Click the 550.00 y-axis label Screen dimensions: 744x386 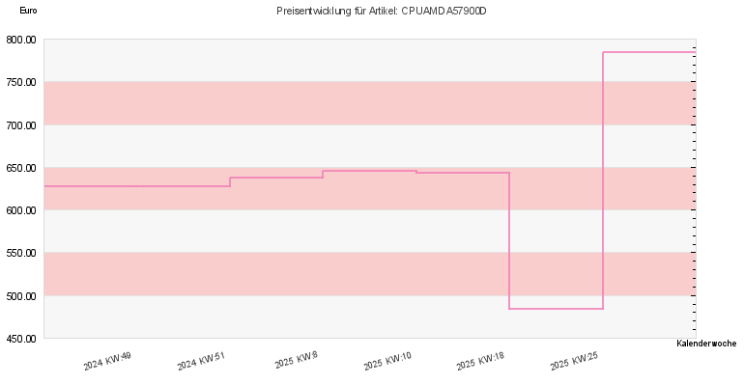tap(21, 253)
